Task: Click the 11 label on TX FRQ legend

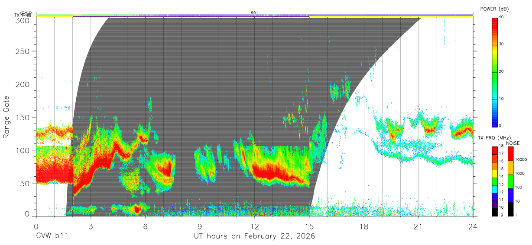Action: click(x=501, y=200)
